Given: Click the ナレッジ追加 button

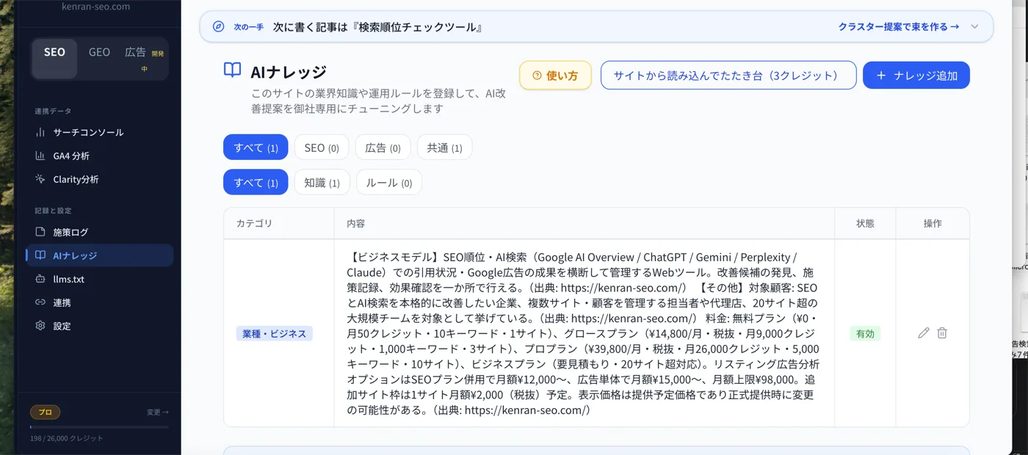Looking at the screenshot, I should [916, 75].
